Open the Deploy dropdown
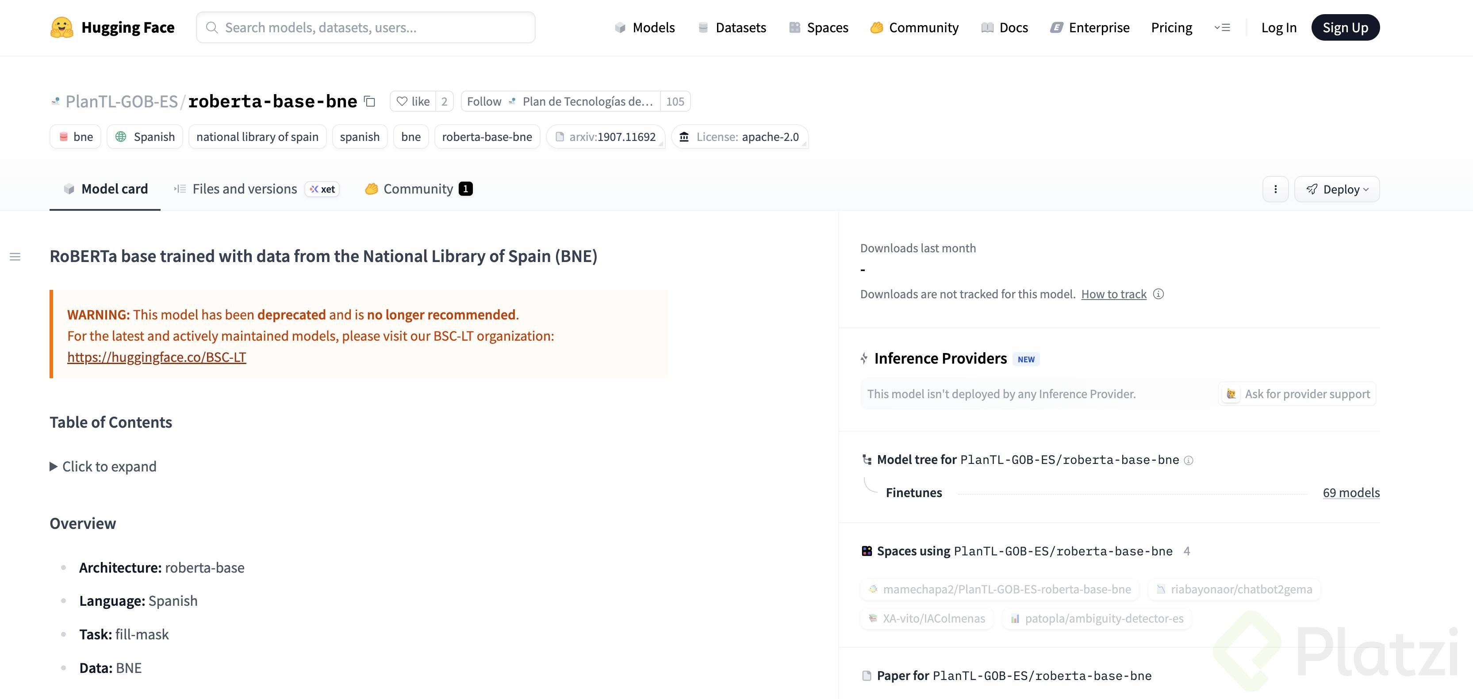The width and height of the screenshot is (1473, 699). point(1337,189)
